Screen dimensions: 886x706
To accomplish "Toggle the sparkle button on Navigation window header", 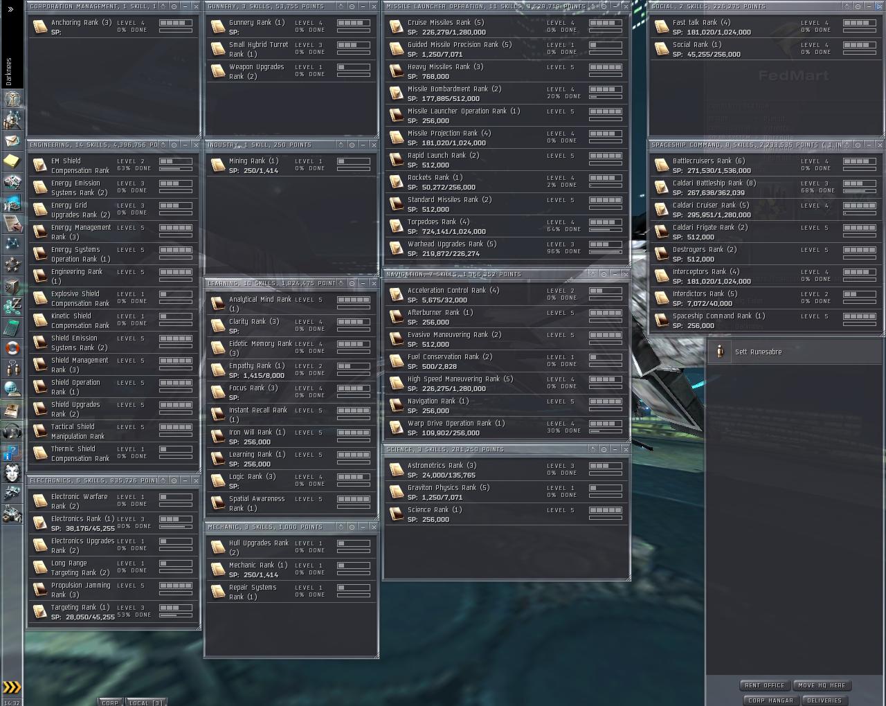I will click(593, 274).
